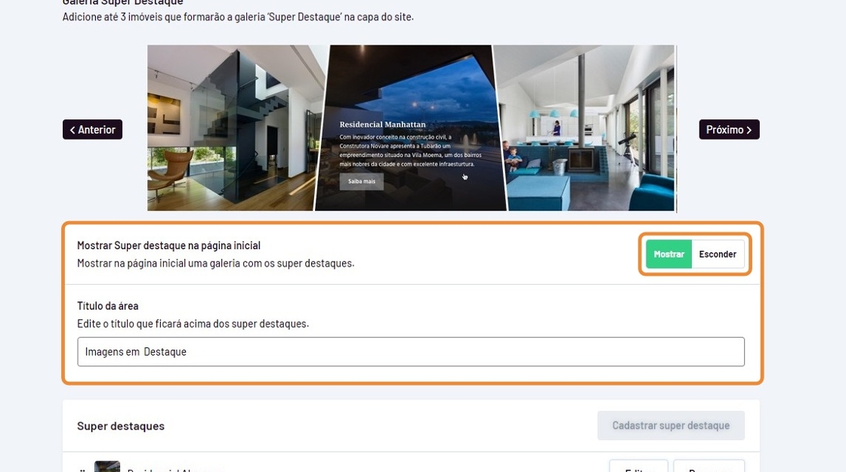Image resolution: width=846 pixels, height=472 pixels.
Task: Go to the Anterior gallery slide
Action: [x=92, y=129]
